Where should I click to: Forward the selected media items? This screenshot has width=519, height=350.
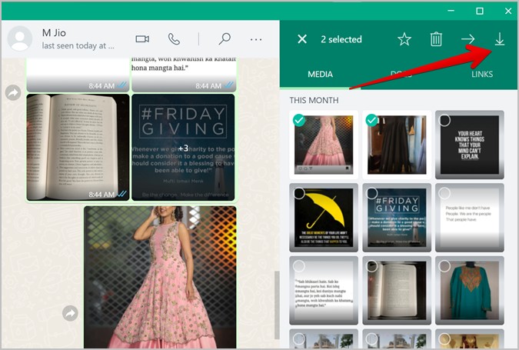point(467,39)
